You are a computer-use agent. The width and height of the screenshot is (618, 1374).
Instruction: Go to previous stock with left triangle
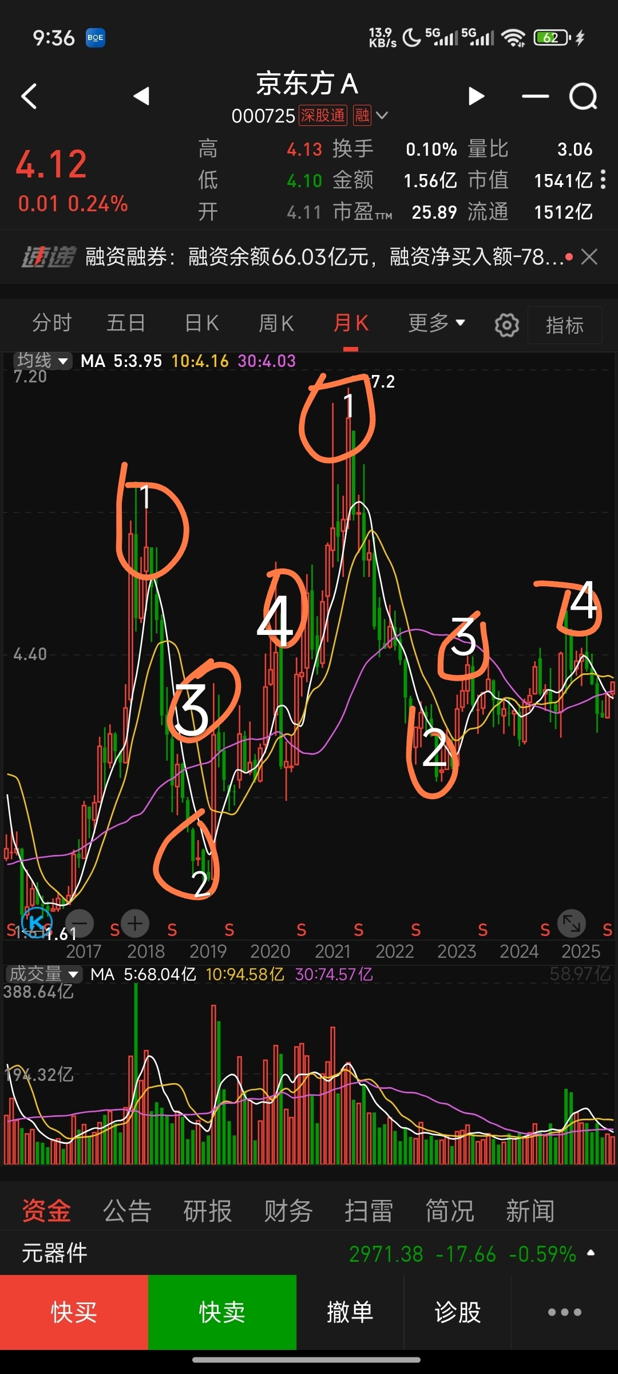tap(141, 96)
